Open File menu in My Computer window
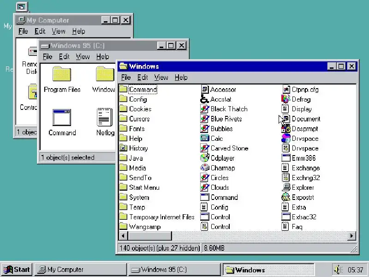This screenshot has height=277, width=369. point(23,31)
